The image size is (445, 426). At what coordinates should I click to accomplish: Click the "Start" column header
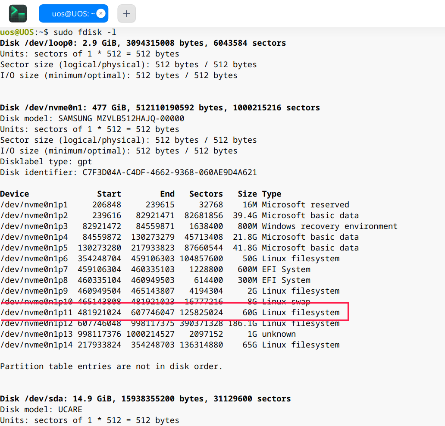point(109,194)
